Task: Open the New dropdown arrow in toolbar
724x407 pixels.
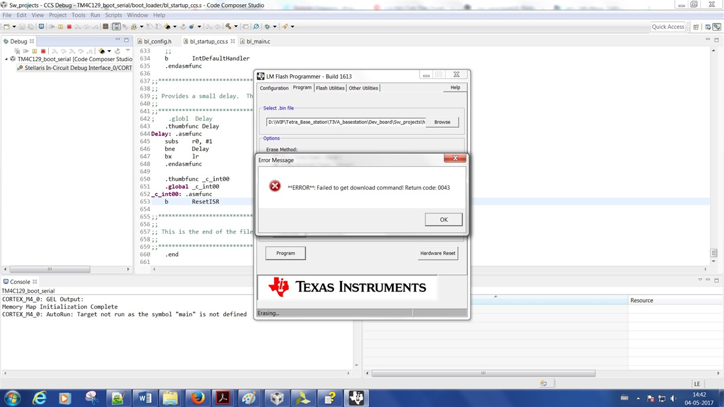Action: pyautogui.click(x=14, y=27)
